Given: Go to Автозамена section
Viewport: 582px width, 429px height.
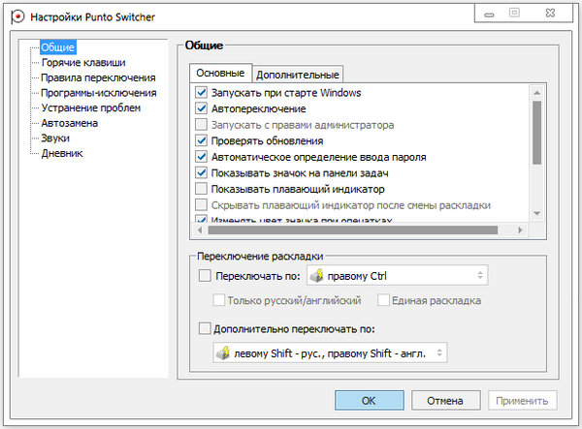Looking at the screenshot, I should click(69, 123).
